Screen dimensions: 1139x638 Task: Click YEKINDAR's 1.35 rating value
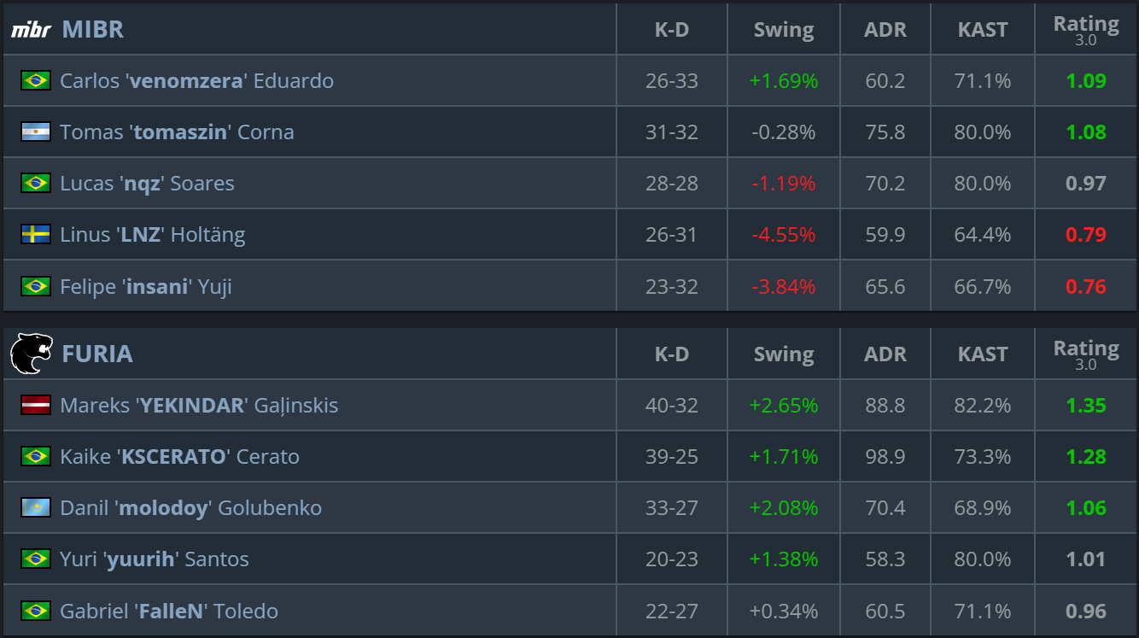pos(1086,405)
